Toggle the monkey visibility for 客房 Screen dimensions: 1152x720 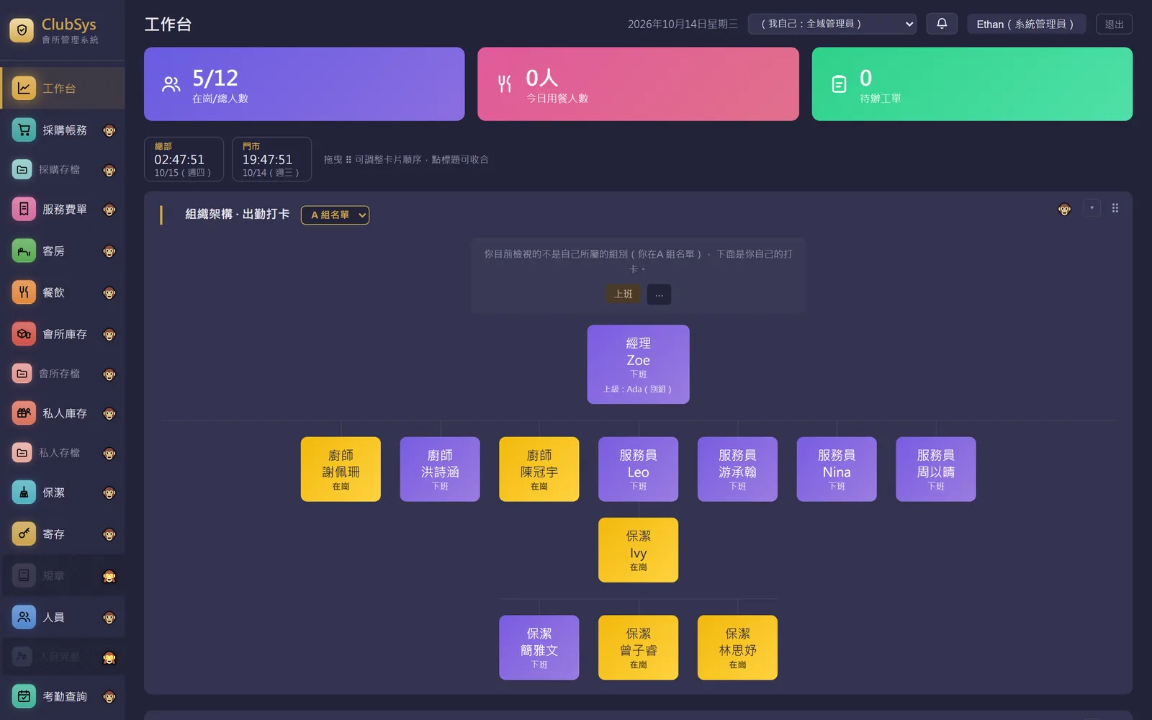[109, 251]
